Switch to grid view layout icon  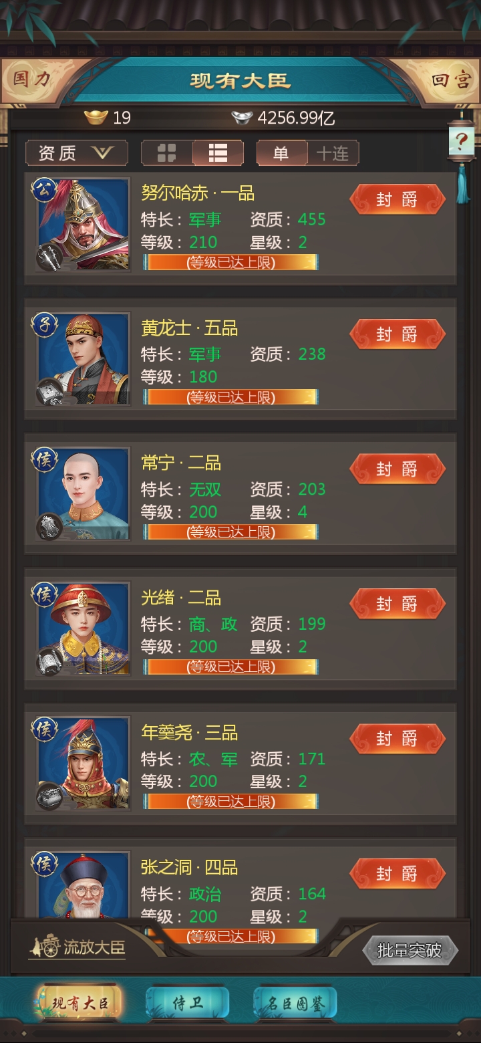click(166, 153)
